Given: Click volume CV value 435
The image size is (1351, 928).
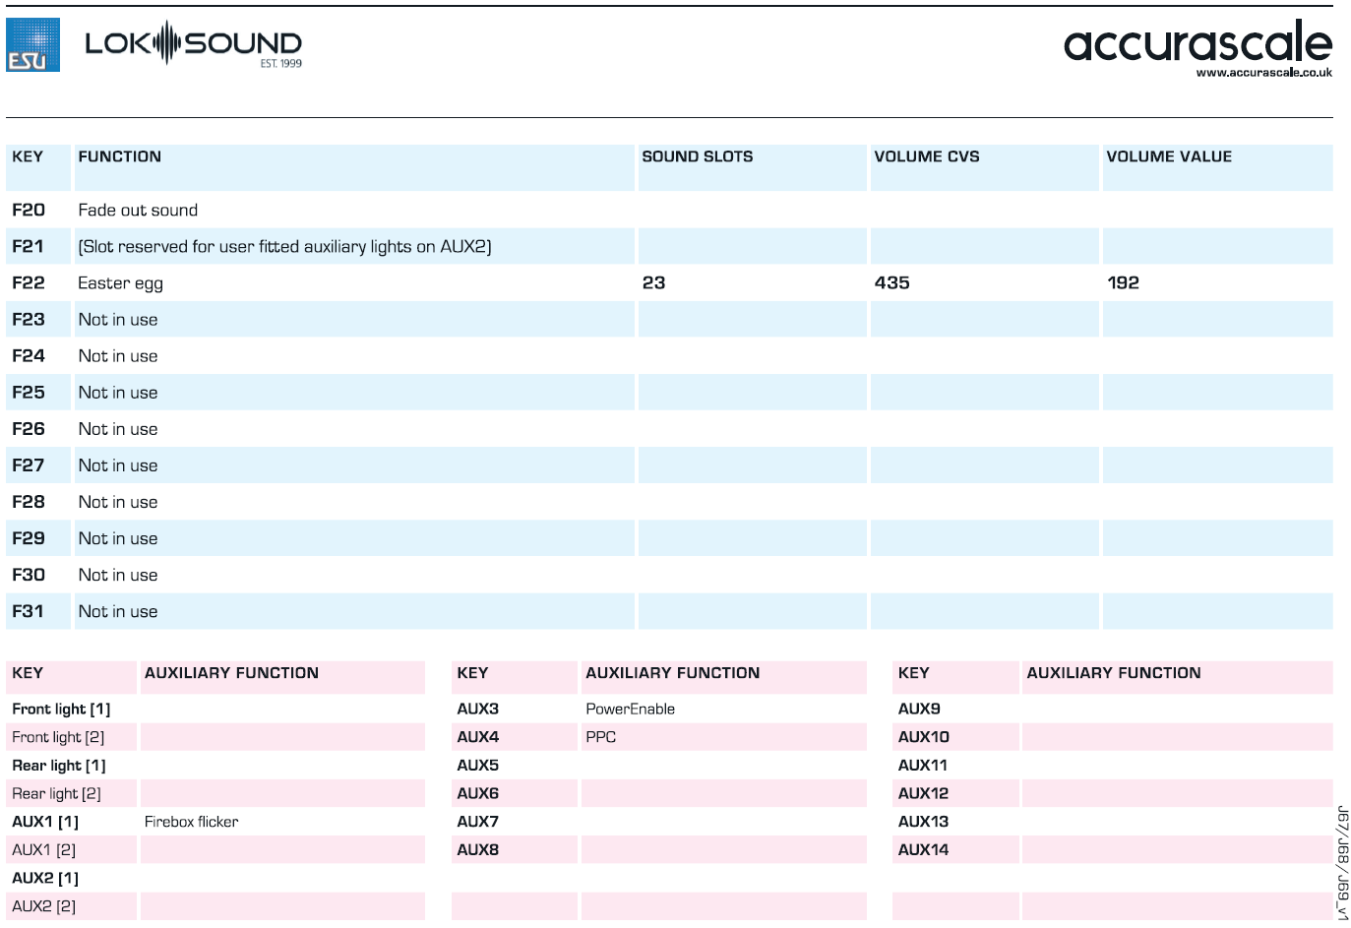Looking at the screenshot, I should point(891,282).
